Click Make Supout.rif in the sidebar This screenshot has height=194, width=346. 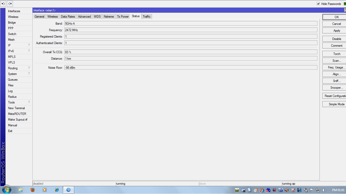pos(19,120)
